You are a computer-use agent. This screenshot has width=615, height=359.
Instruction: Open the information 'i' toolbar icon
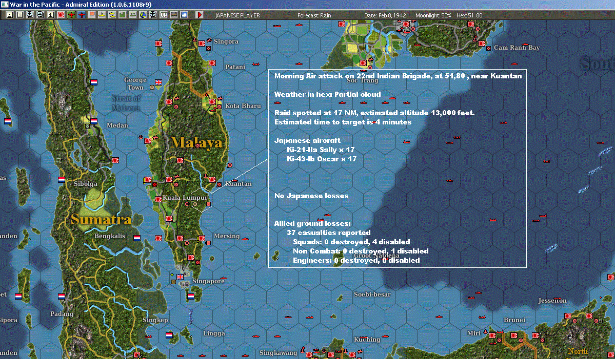[x=51, y=15]
